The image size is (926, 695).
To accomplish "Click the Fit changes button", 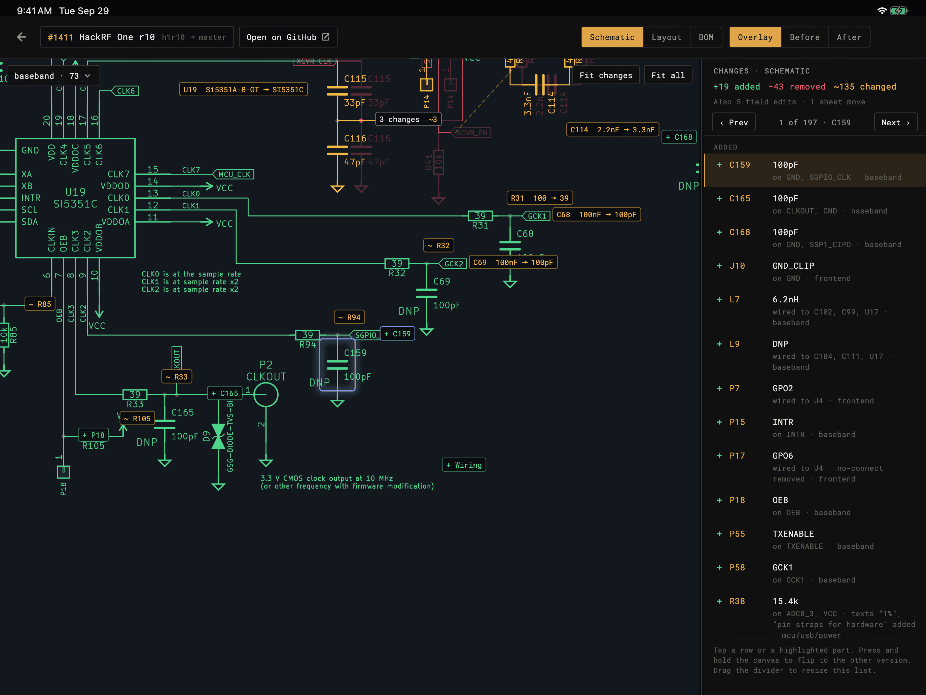I will pyautogui.click(x=606, y=75).
